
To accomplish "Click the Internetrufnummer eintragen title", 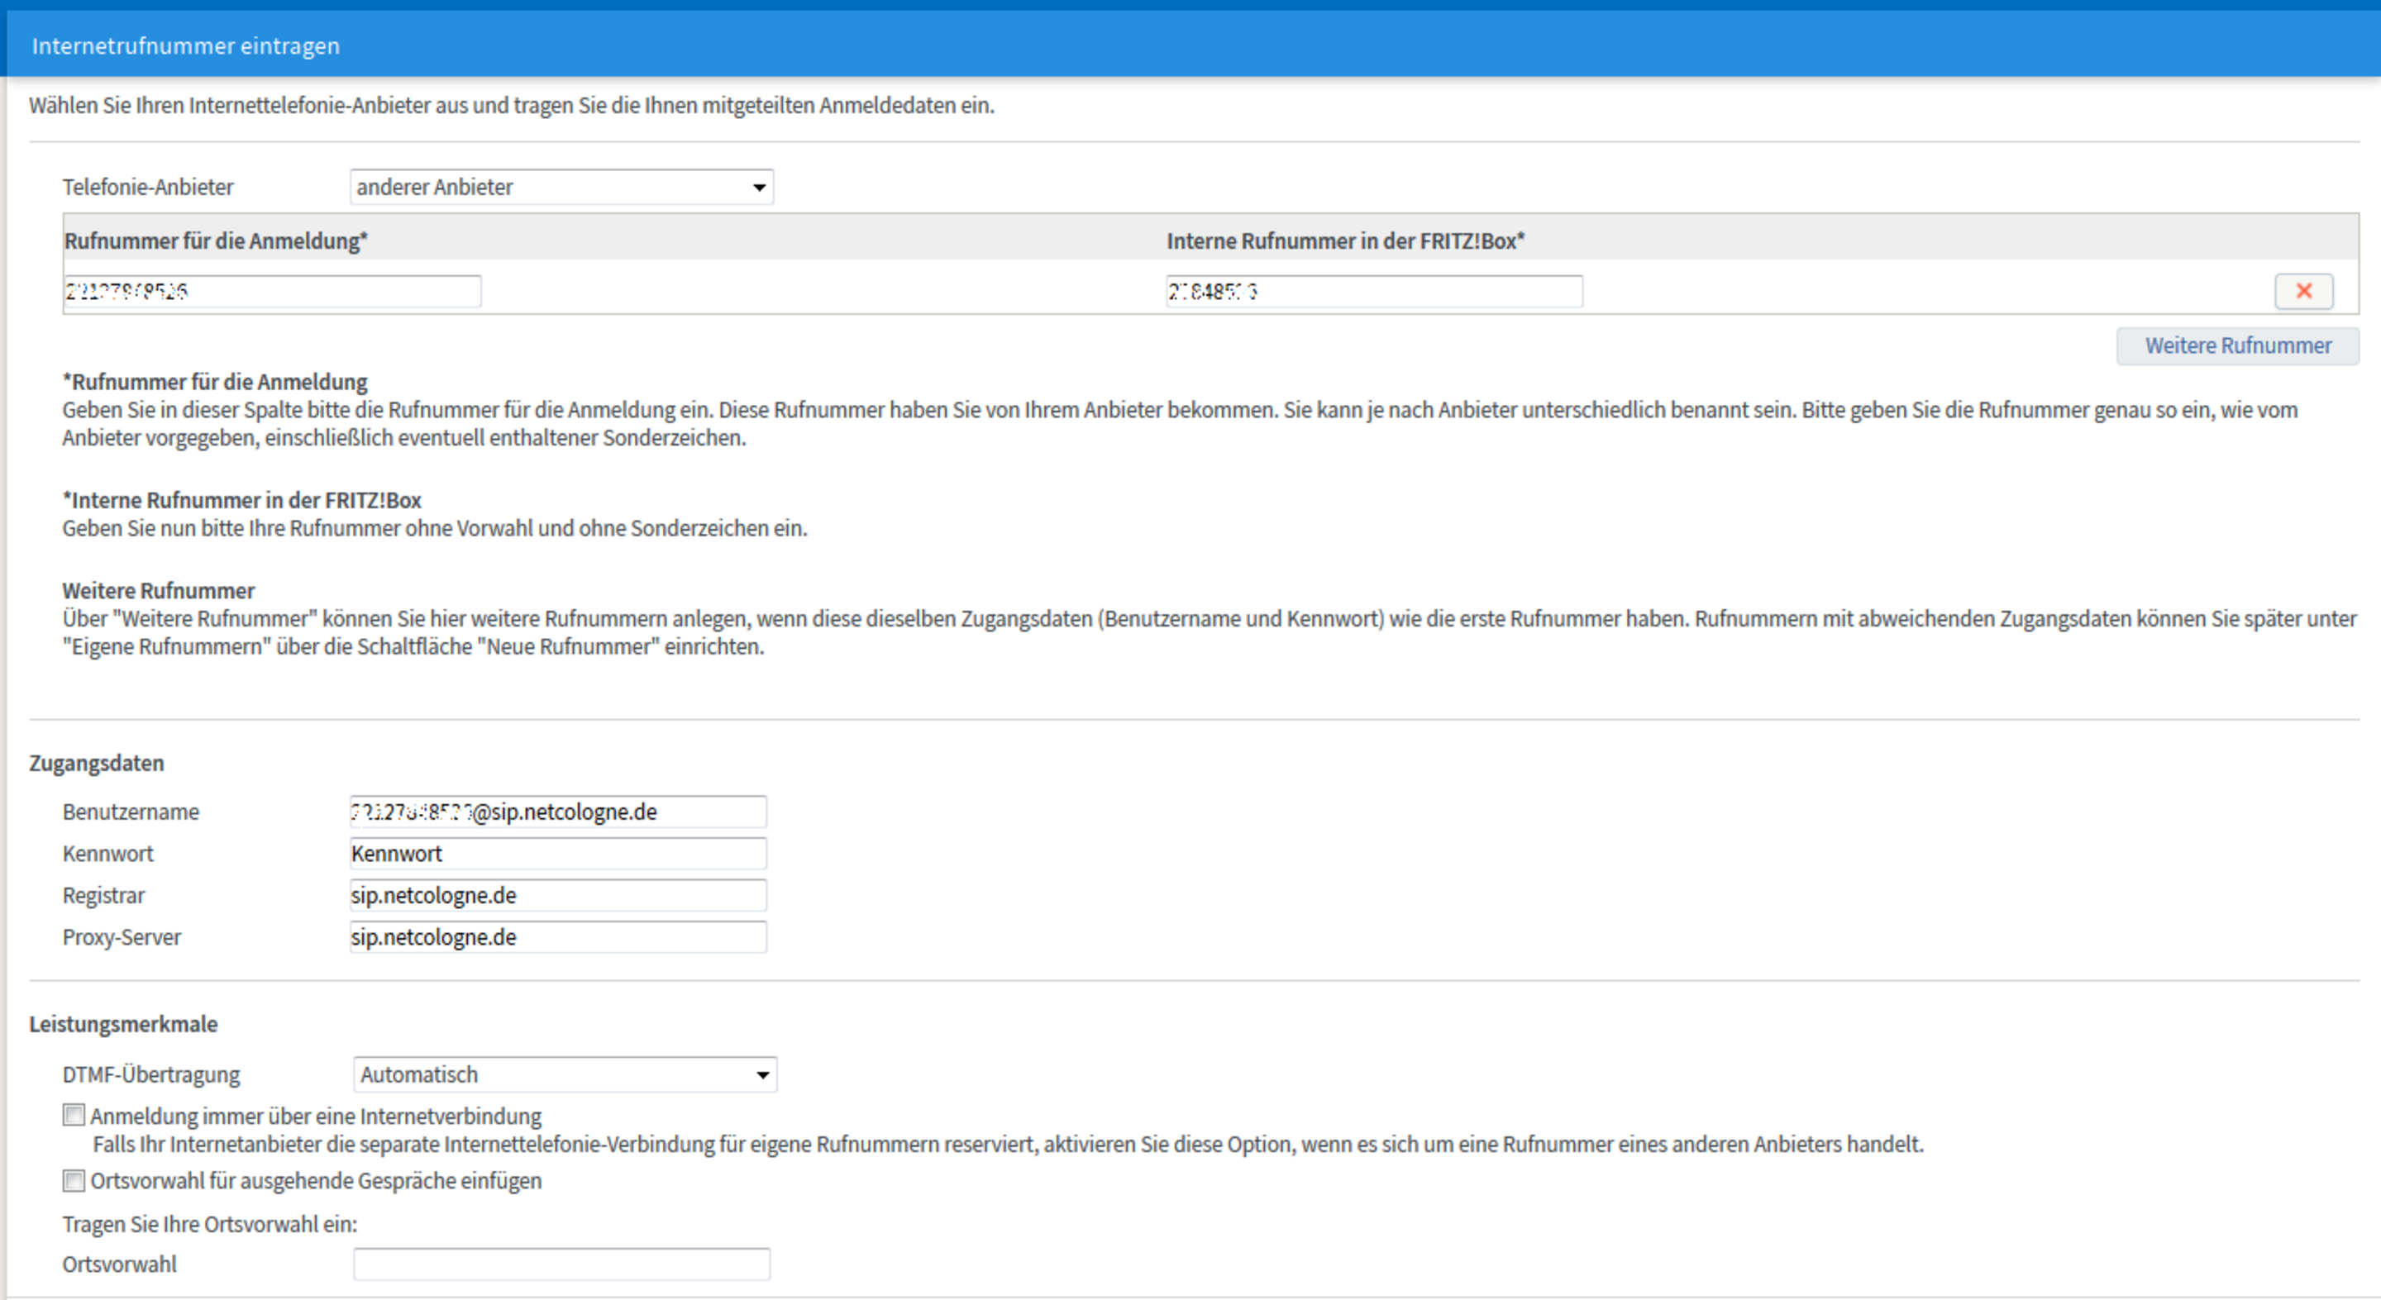I will [186, 45].
